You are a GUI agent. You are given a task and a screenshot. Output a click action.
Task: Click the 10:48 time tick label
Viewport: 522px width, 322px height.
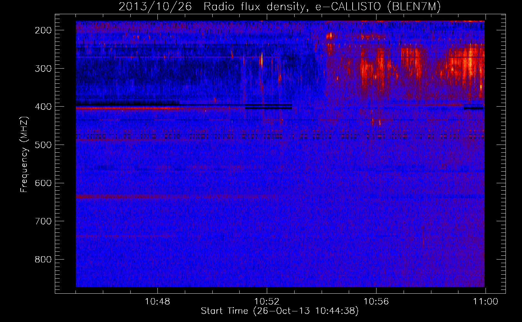(157, 302)
